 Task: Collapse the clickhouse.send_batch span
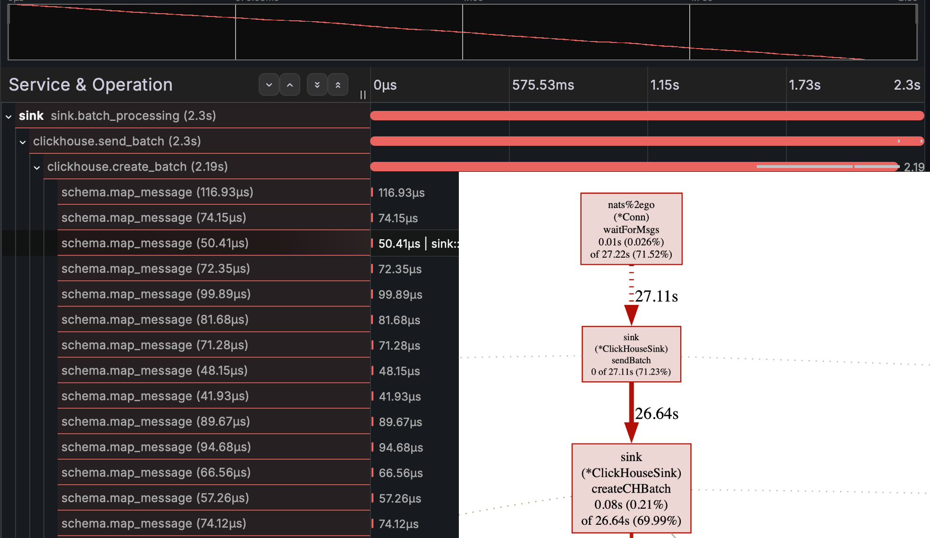[23, 142]
